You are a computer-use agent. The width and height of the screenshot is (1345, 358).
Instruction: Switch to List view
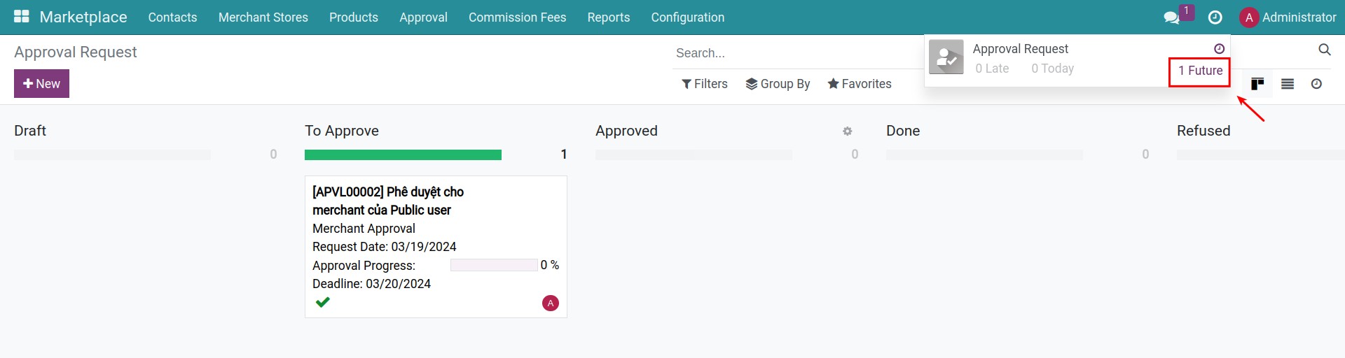tap(1288, 84)
